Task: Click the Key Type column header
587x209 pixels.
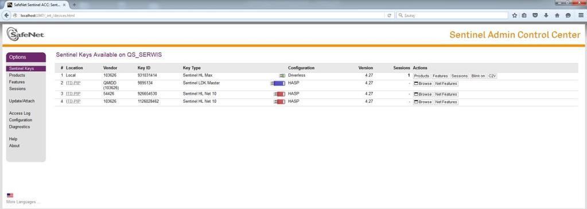Action: (x=192, y=68)
